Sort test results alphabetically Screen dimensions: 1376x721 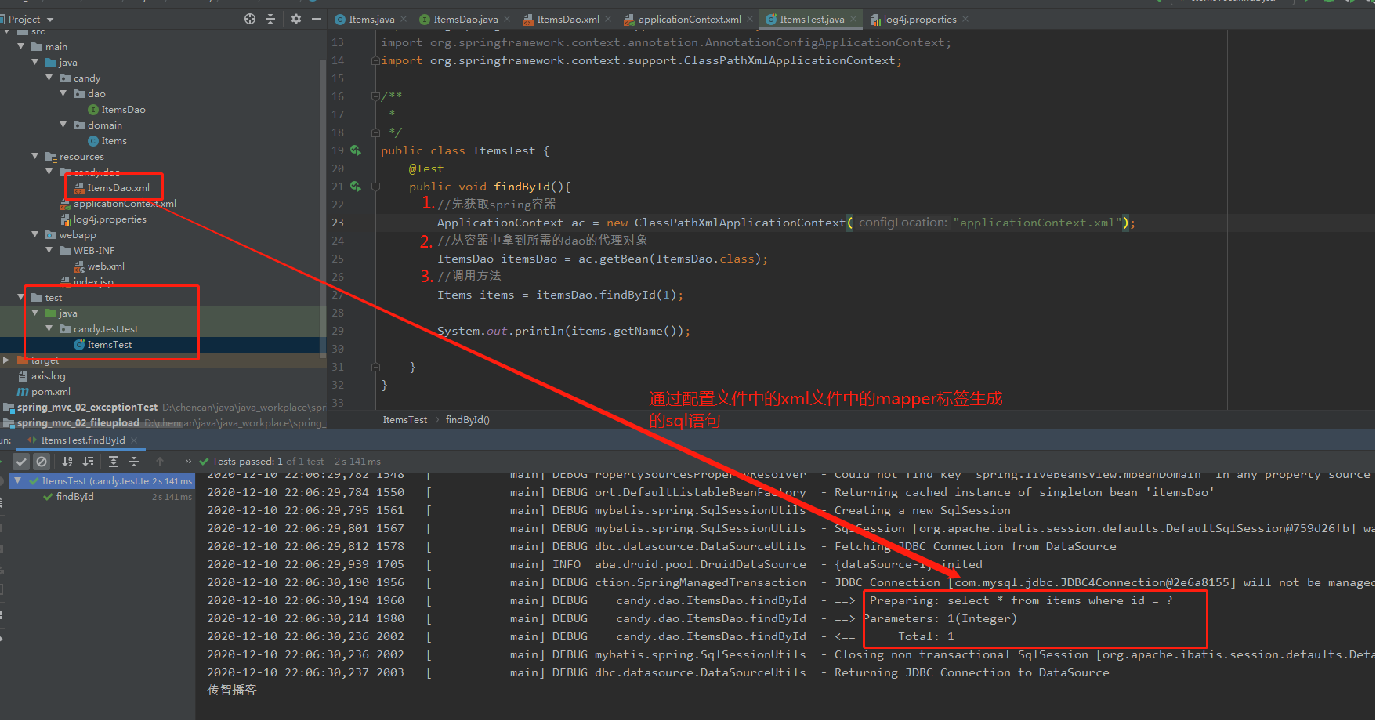67,462
